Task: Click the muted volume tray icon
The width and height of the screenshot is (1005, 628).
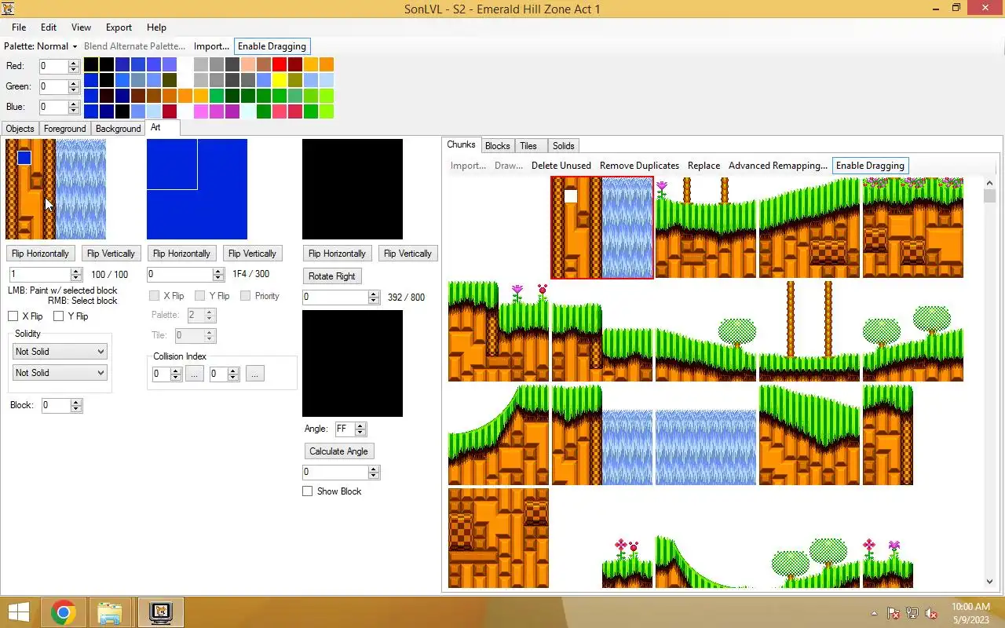Action: (x=931, y=613)
